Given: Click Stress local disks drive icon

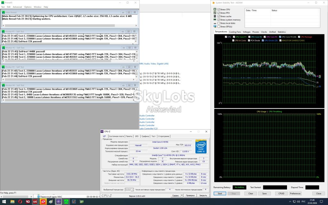Looking at the screenshot, I should (215, 23).
